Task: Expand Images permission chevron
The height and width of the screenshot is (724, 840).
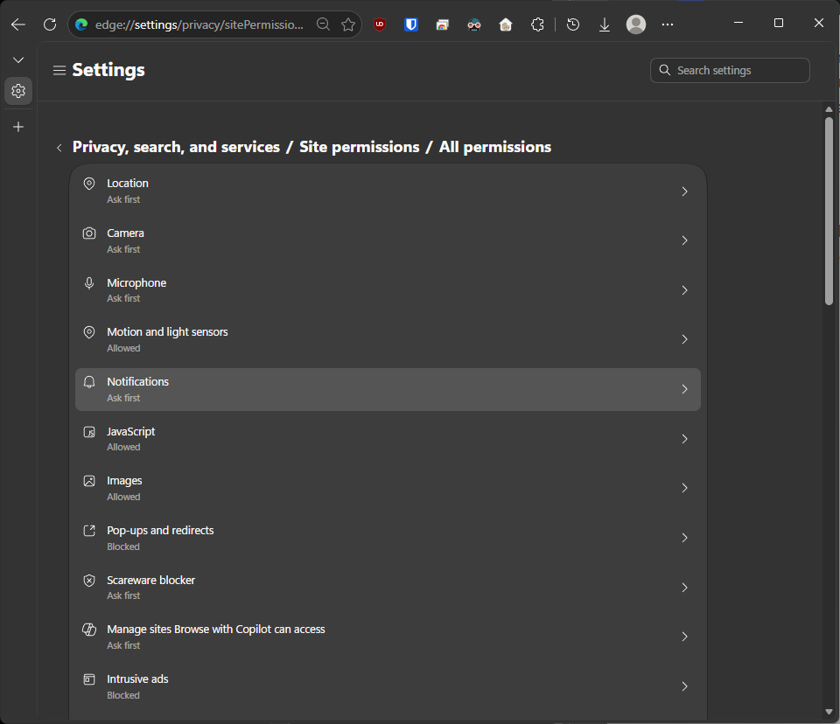Action: pos(684,488)
